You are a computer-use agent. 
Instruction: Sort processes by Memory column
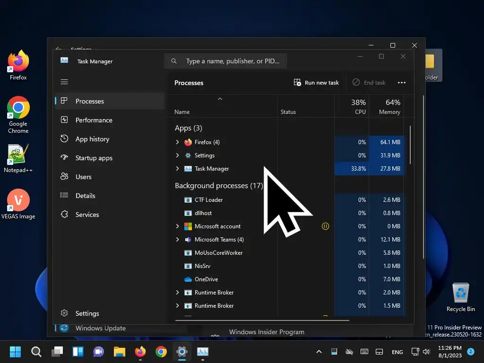click(x=386, y=106)
